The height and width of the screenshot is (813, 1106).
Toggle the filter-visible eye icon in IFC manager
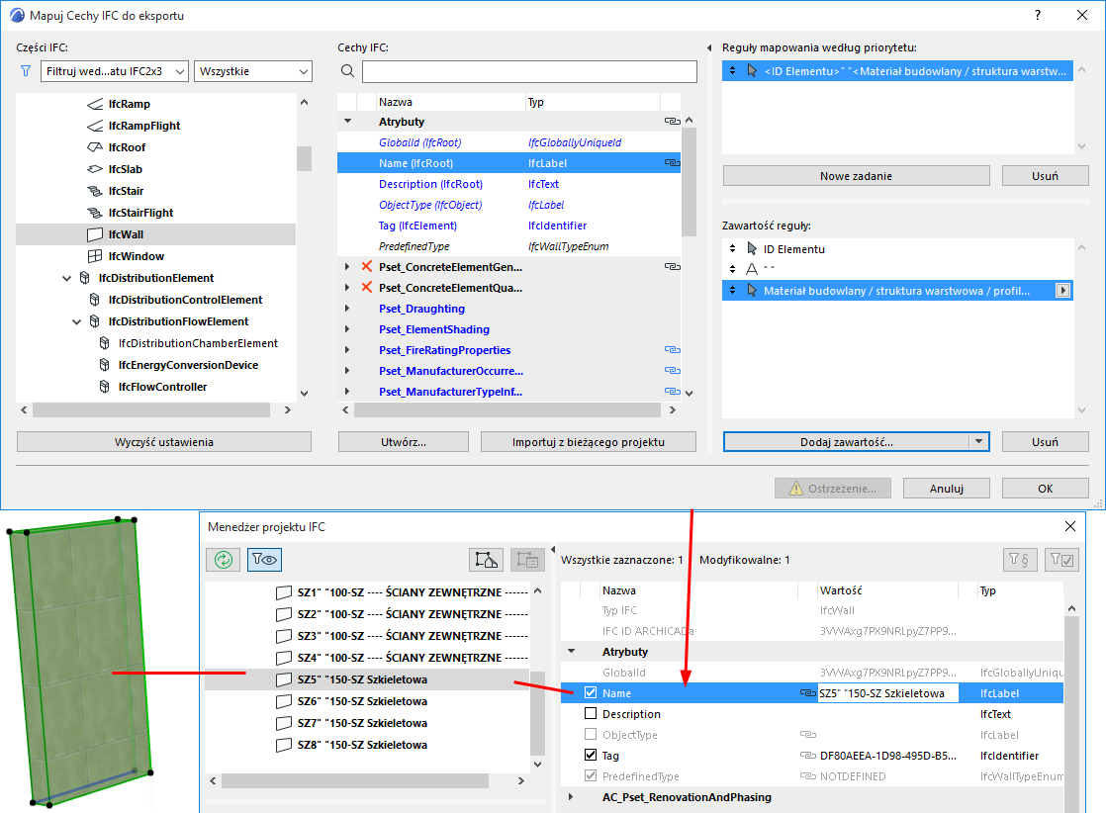[x=264, y=560]
